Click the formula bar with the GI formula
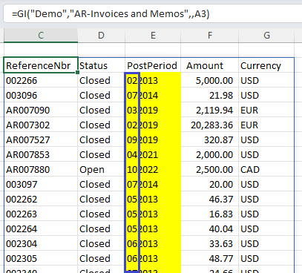This screenshot has width=302, height=273. coord(153,13)
